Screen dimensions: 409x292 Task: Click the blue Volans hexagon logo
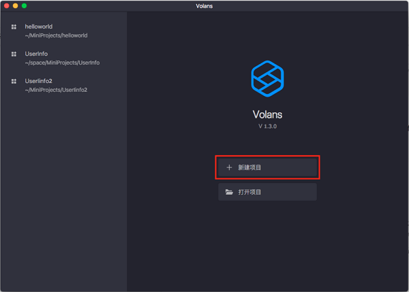pyautogui.click(x=267, y=79)
